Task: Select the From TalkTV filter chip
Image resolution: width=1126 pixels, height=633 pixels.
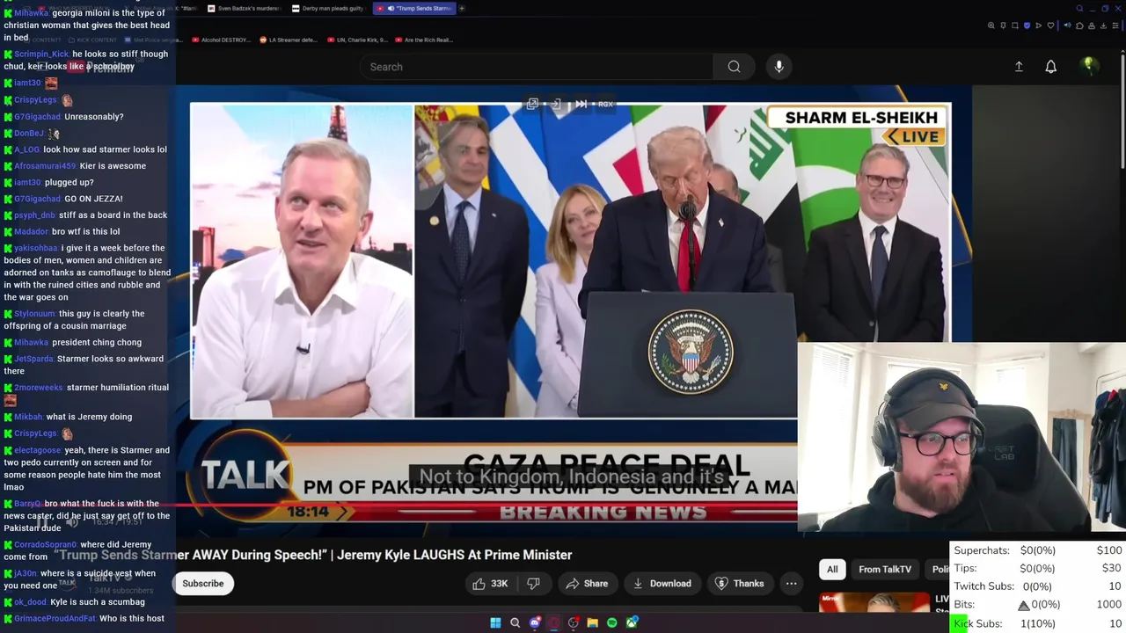Action: click(885, 570)
